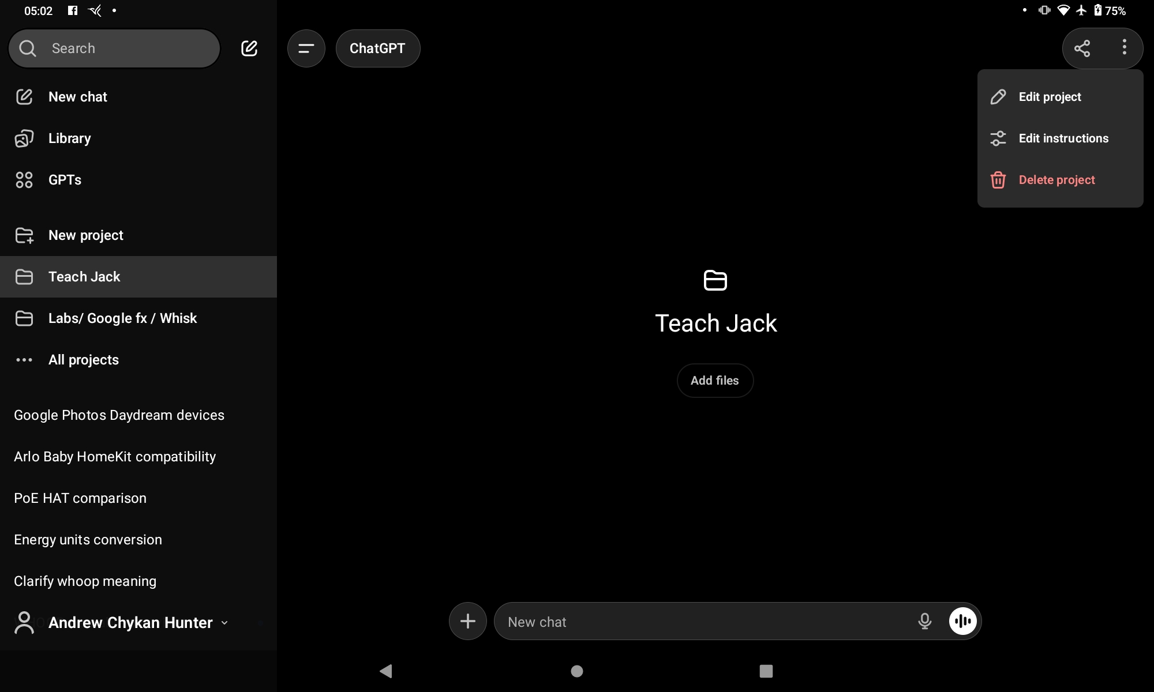The height and width of the screenshot is (692, 1154).
Task: Tap the compose new chat icon beside Search
Action: click(x=249, y=48)
